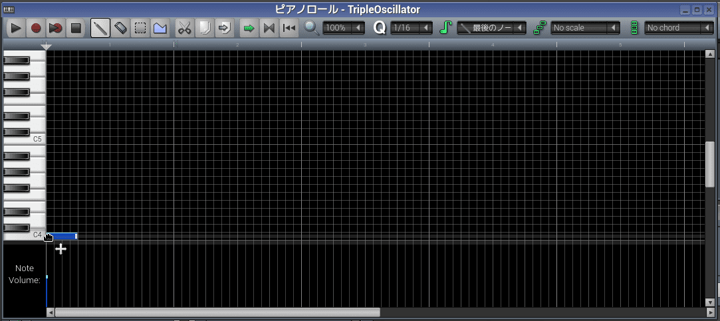Open the 1/16 quantize dropdown
Screen dimensions: 720x321
coord(412,27)
